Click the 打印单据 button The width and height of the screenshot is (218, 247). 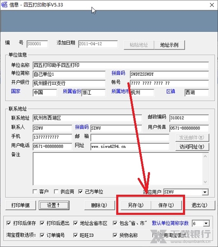point(21,205)
